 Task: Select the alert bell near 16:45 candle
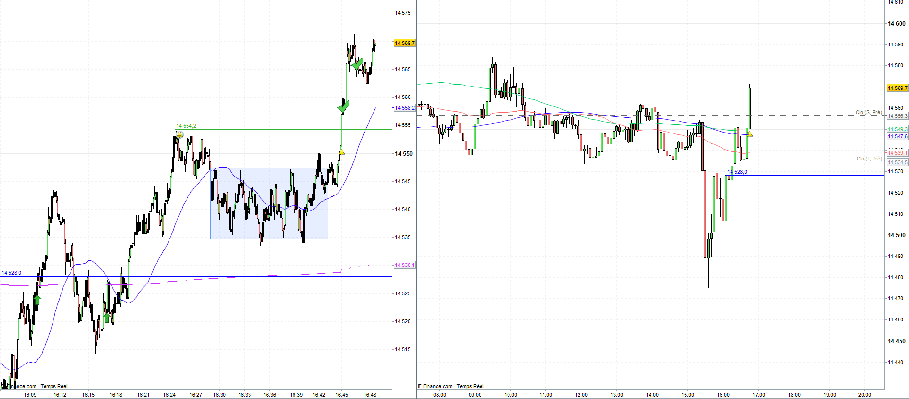coord(341,152)
